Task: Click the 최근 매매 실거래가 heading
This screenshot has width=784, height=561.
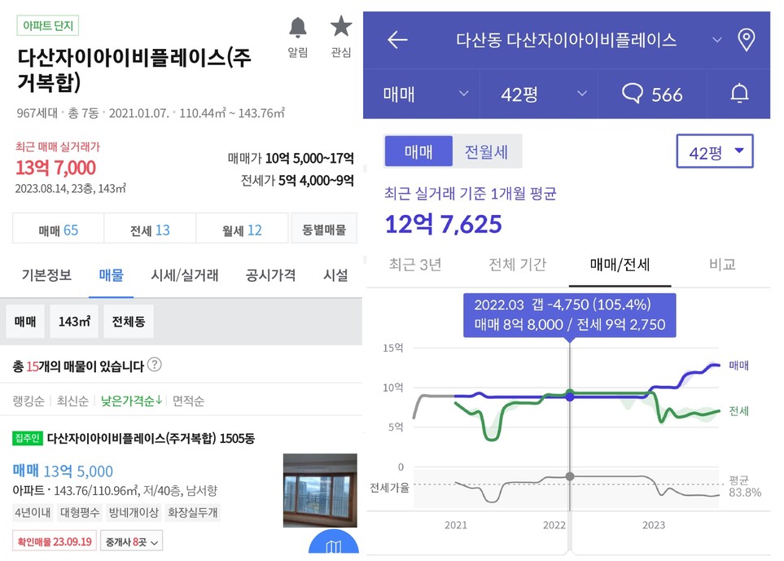Action: point(58,147)
